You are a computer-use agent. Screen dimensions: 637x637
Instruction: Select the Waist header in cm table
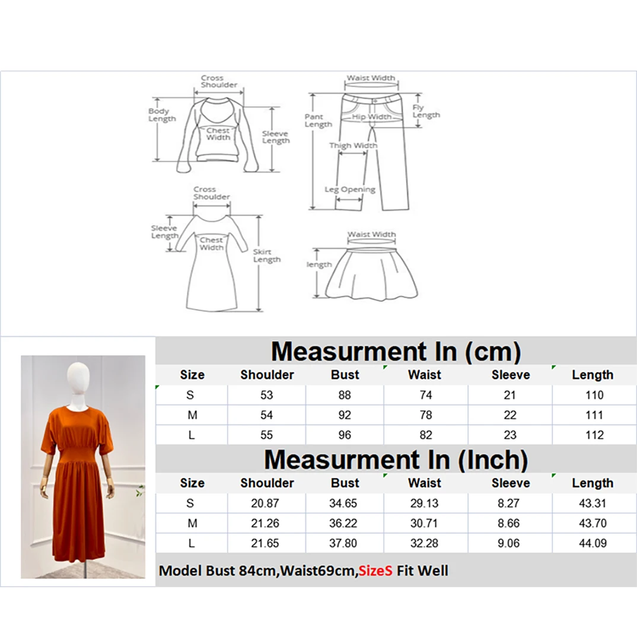point(425,375)
